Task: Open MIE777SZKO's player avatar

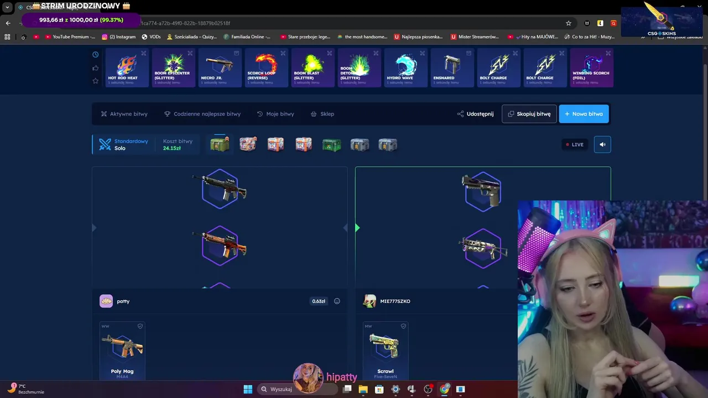Action: pos(369,301)
